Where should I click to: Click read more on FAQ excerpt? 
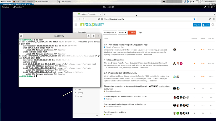[x=148, y=55]
